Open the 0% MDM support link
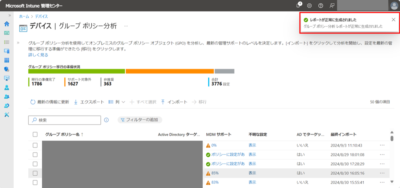The height and width of the screenshot is (188, 400). coord(214,145)
